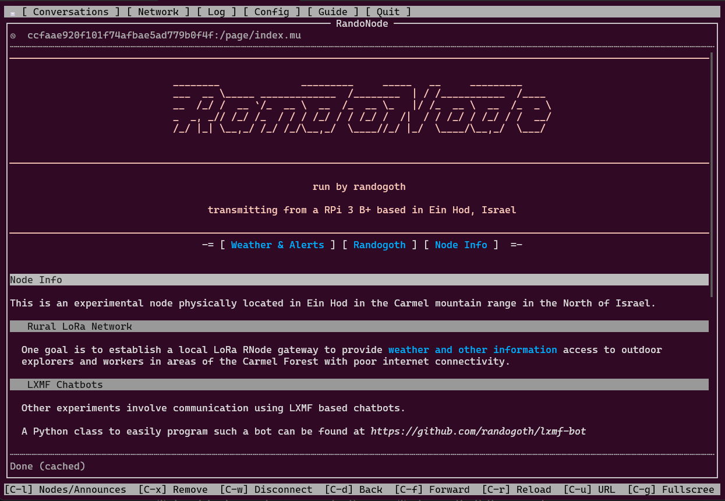Click the node address icon before the URL

(x=13, y=36)
